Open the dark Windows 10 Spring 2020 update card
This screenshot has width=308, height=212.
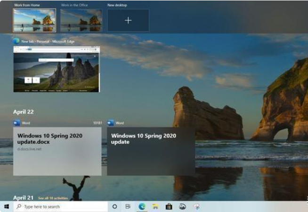151,151
